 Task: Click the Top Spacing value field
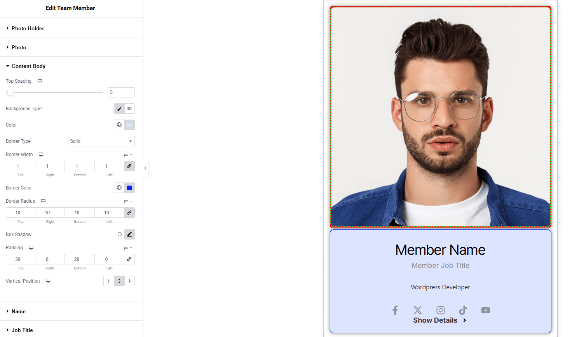[x=121, y=92]
